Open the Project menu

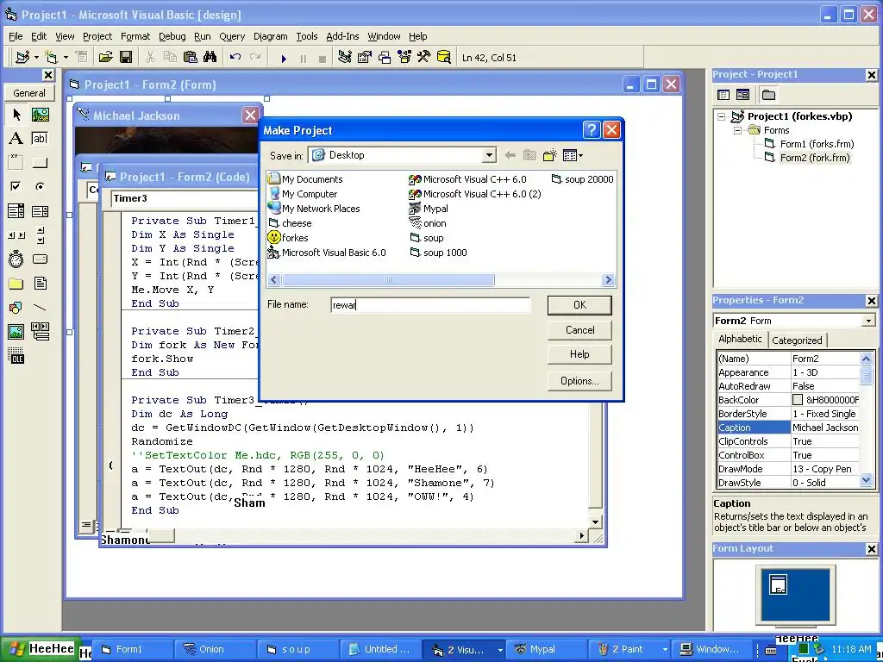click(x=97, y=36)
